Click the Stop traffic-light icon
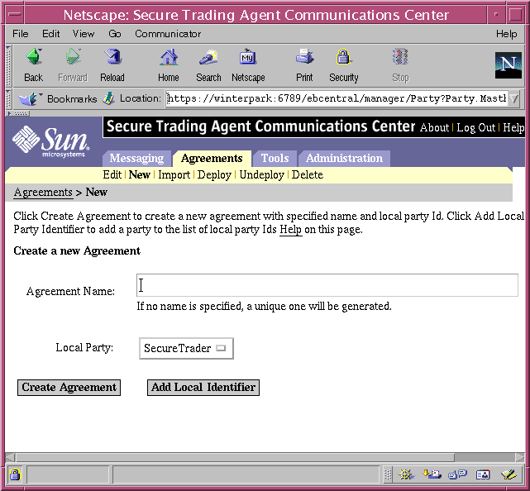Viewport: 530px width, 491px height. point(400,56)
